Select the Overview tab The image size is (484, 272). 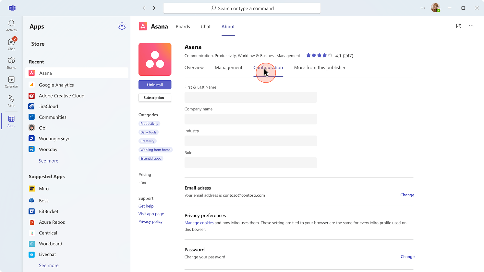click(194, 68)
